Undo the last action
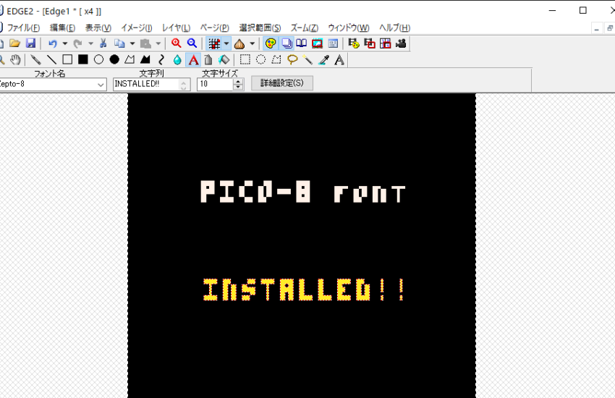 (53, 43)
